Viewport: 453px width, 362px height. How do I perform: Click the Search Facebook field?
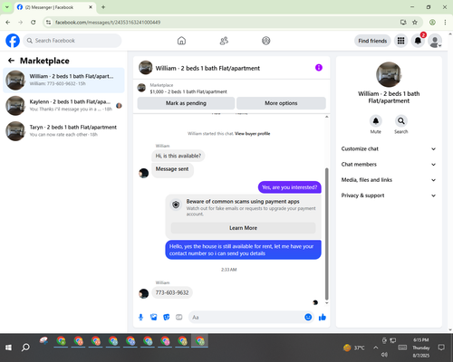coord(72,41)
